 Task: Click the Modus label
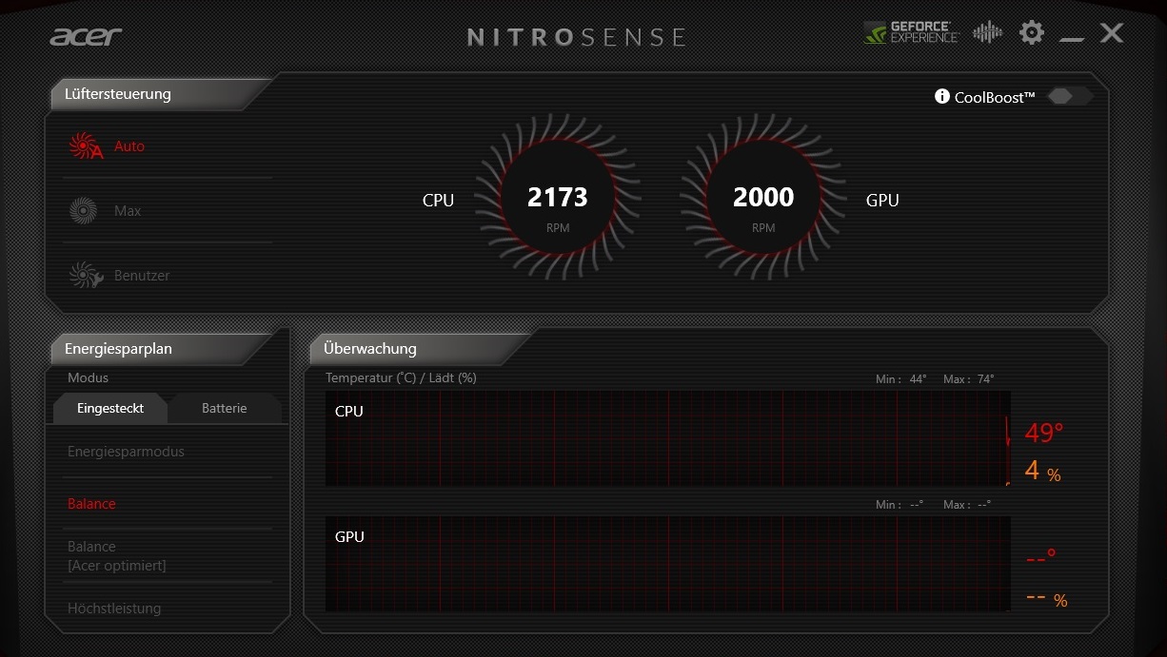(88, 378)
